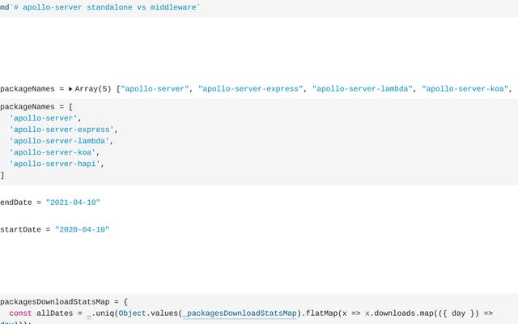Click the "2021-04-10" endDate value
This screenshot has height=324, width=518.
point(73,202)
